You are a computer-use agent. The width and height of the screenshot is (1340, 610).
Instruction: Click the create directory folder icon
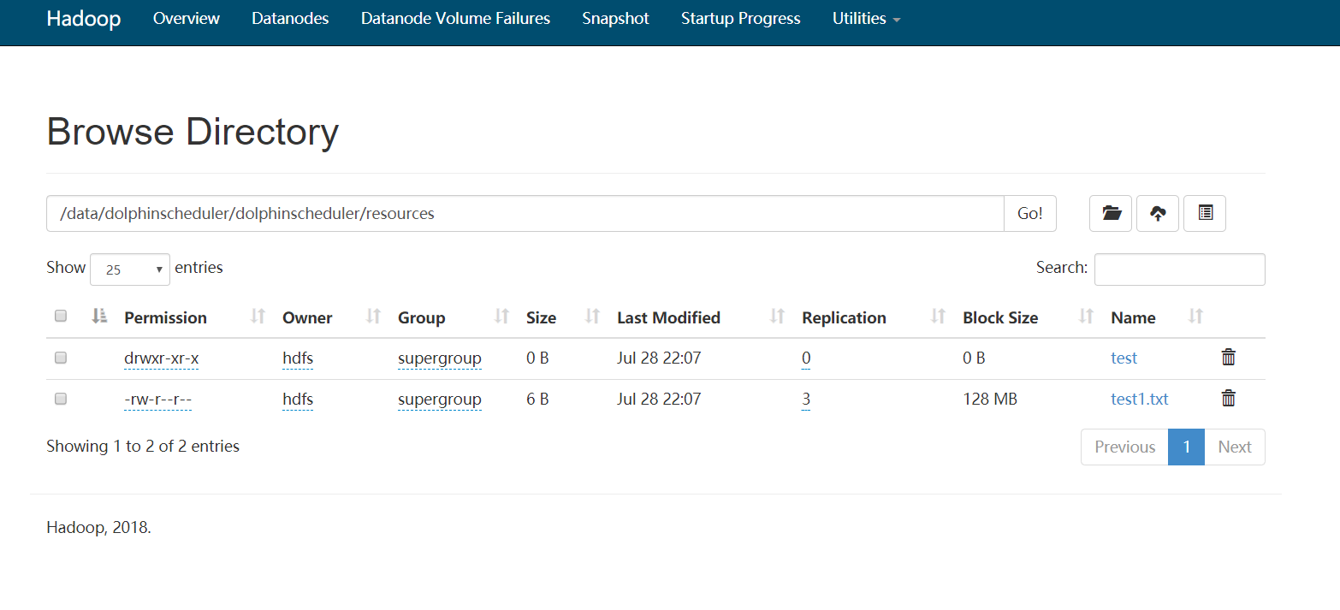(1111, 214)
